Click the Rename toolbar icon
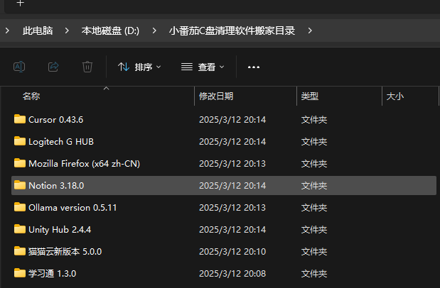 tap(19, 67)
